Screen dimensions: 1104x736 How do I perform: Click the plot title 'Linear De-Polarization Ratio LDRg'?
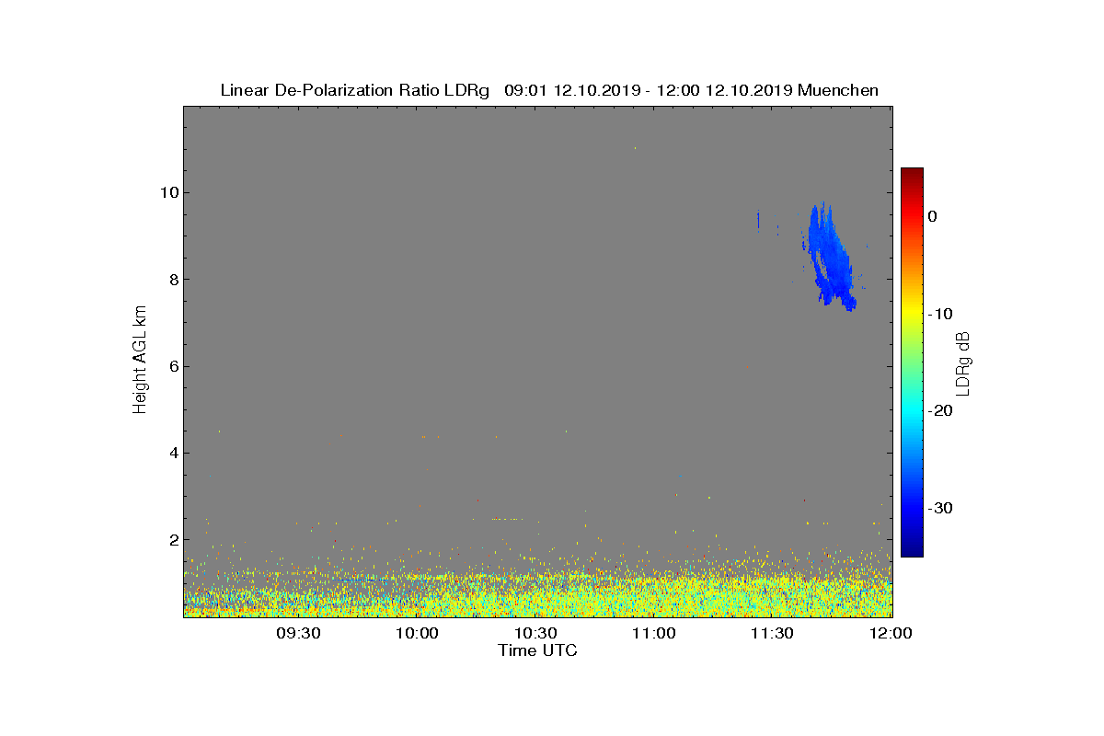pos(356,90)
